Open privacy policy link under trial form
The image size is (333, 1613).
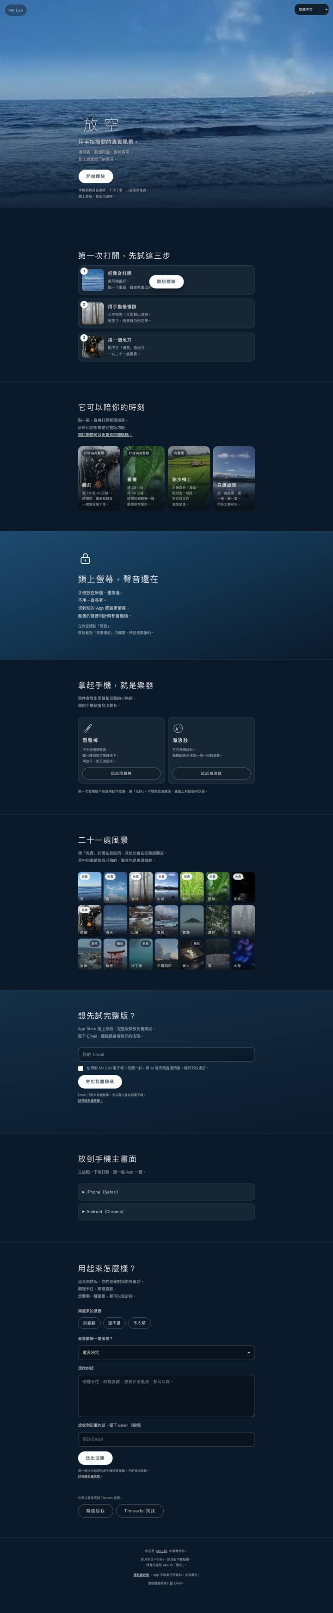(90, 1100)
